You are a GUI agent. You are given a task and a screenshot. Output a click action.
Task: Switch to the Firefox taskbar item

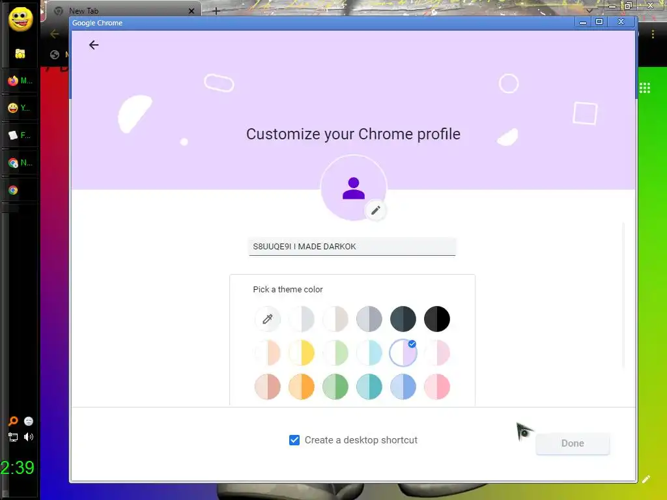20,80
